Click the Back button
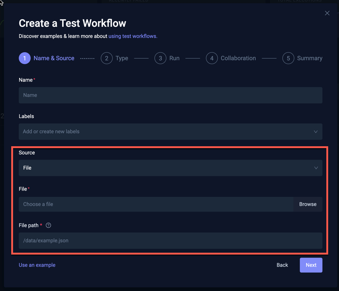The image size is (339, 291). tap(282, 265)
